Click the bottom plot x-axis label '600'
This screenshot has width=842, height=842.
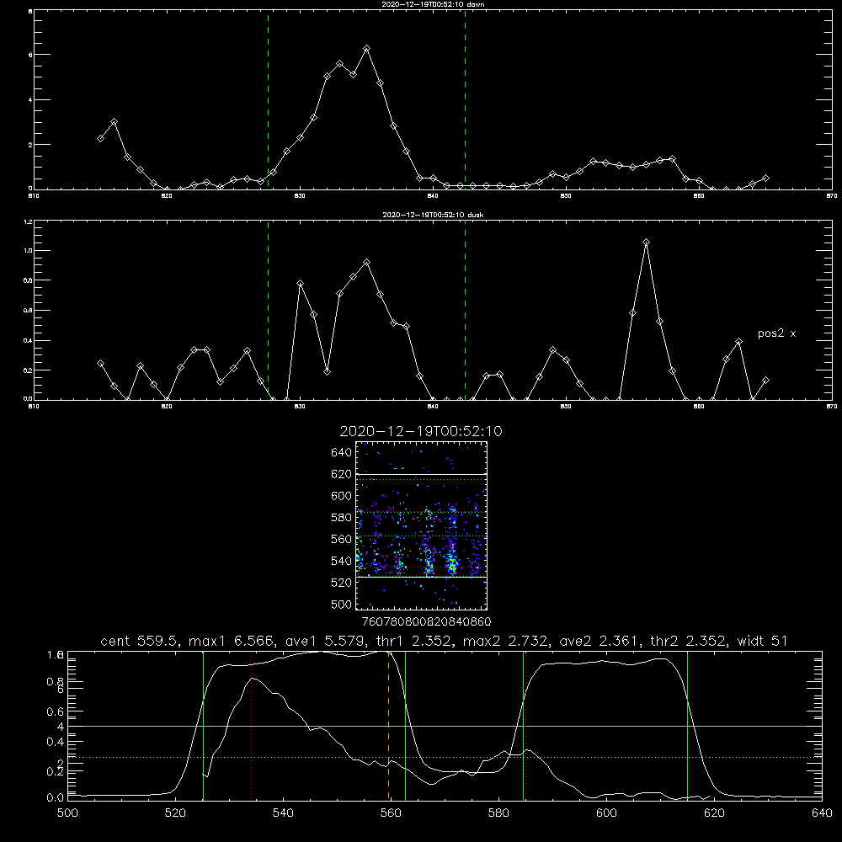coord(606,813)
